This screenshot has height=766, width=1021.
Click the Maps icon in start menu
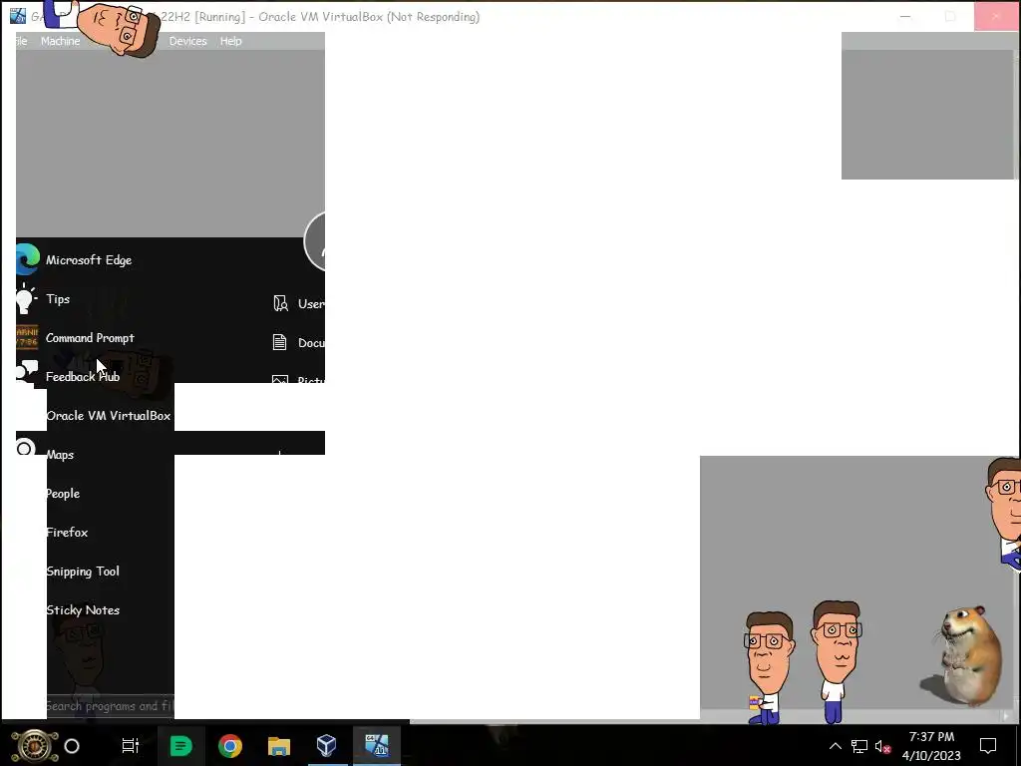click(x=25, y=448)
